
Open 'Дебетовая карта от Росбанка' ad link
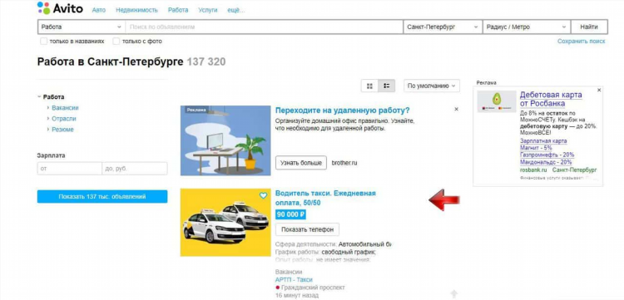[x=551, y=100]
